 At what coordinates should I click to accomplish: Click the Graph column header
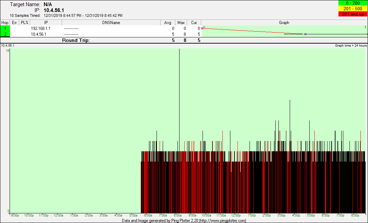click(x=284, y=23)
